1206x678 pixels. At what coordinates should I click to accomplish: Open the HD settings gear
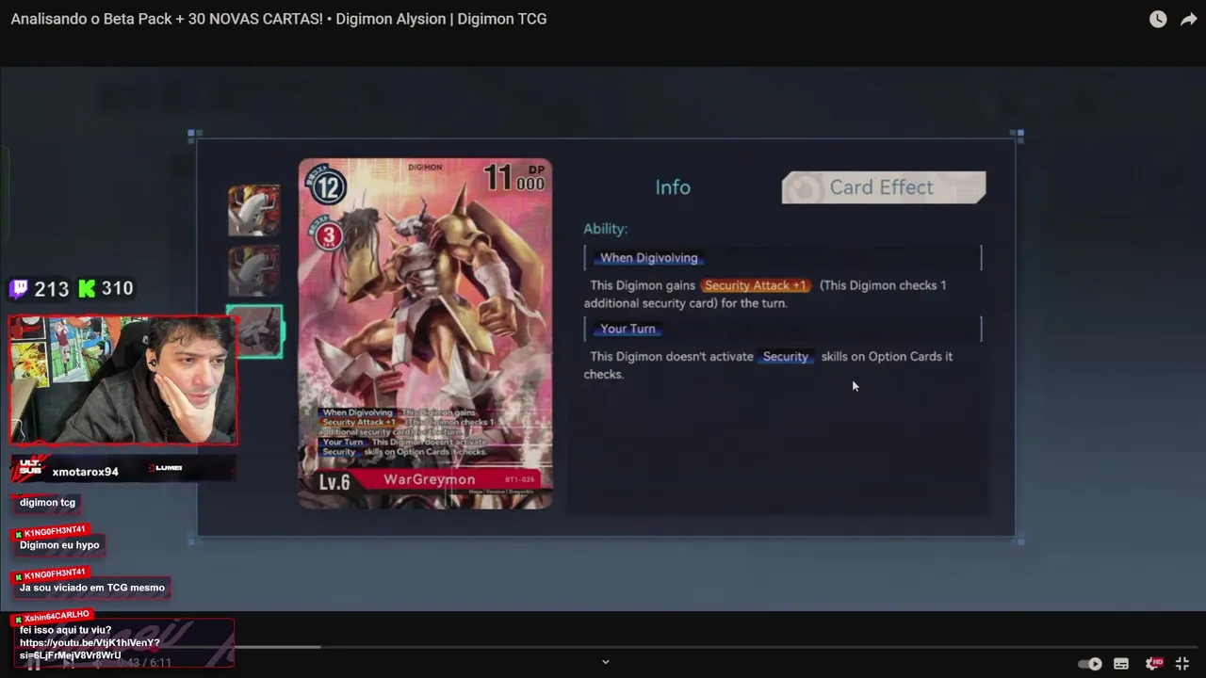[x=1153, y=664]
